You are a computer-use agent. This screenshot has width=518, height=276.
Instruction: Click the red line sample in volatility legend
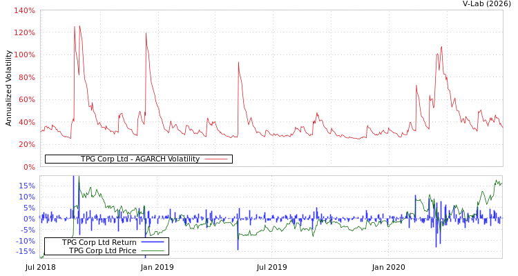pos(216,159)
